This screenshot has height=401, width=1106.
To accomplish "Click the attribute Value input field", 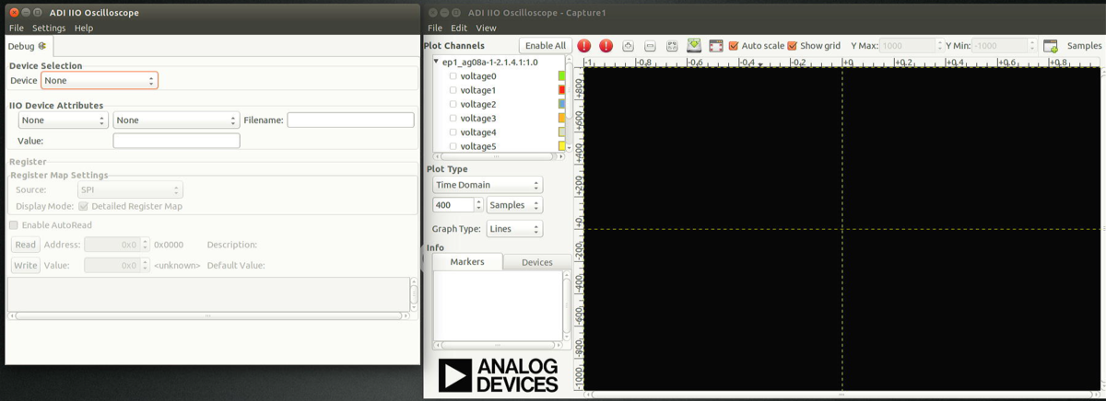I will [x=176, y=141].
